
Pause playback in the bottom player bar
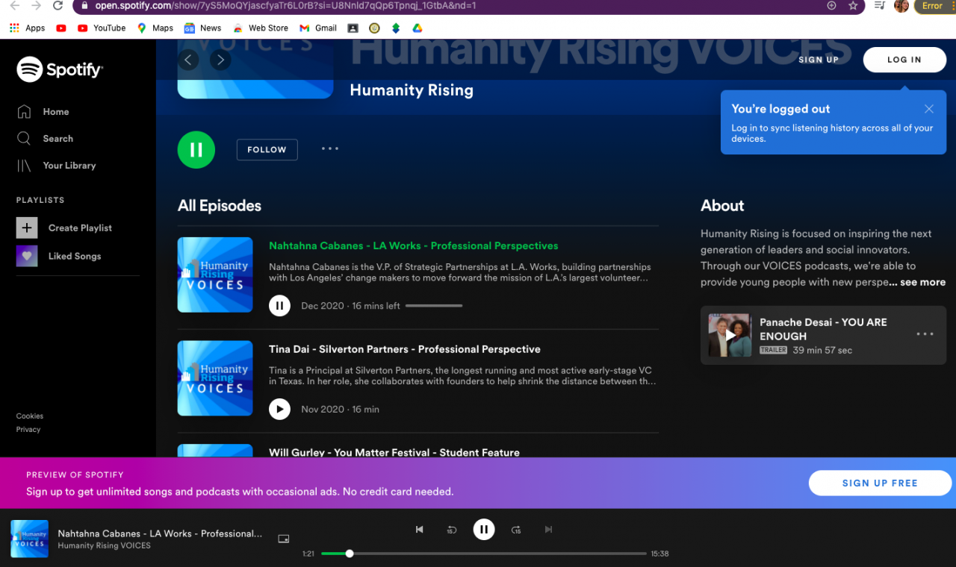click(x=484, y=530)
